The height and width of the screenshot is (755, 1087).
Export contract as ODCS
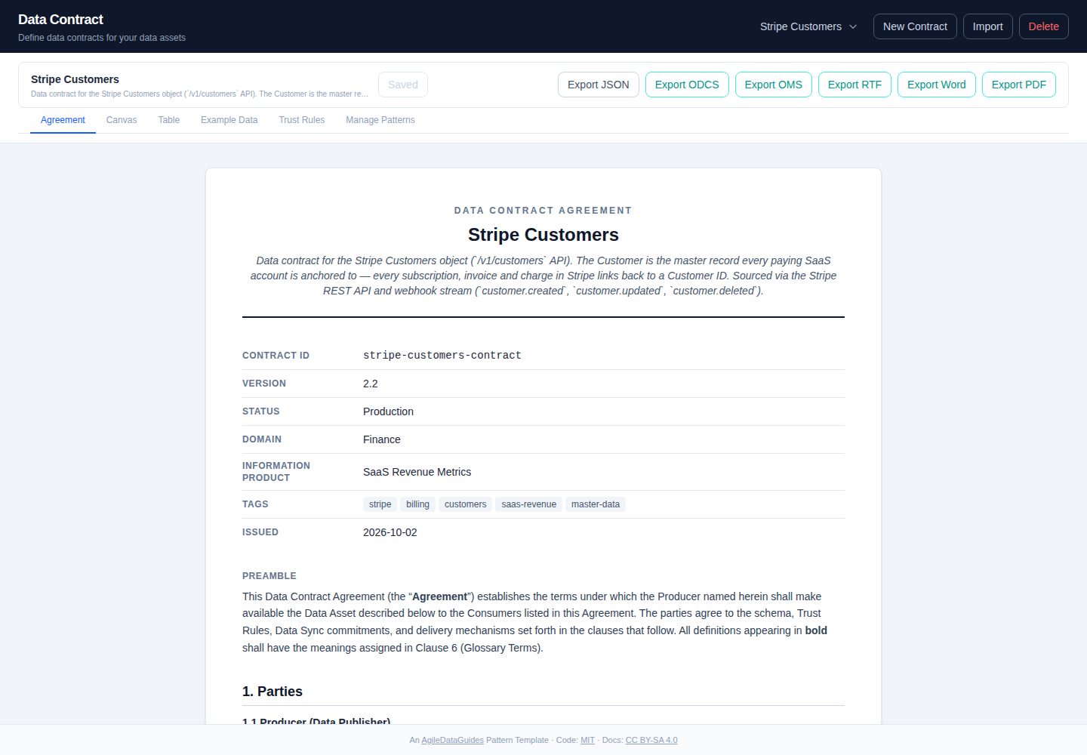[687, 85]
